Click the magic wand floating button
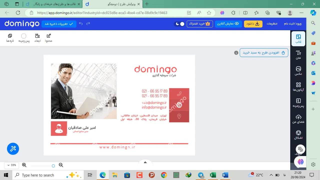320x180 pixels. pos(13,149)
